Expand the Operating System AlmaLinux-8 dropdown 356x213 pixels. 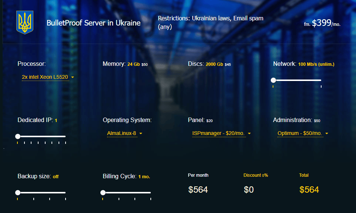(x=122, y=133)
